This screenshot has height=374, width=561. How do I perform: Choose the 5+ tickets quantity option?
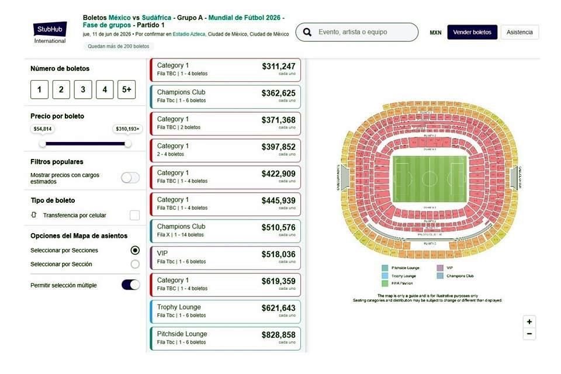click(x=126, y=89)
